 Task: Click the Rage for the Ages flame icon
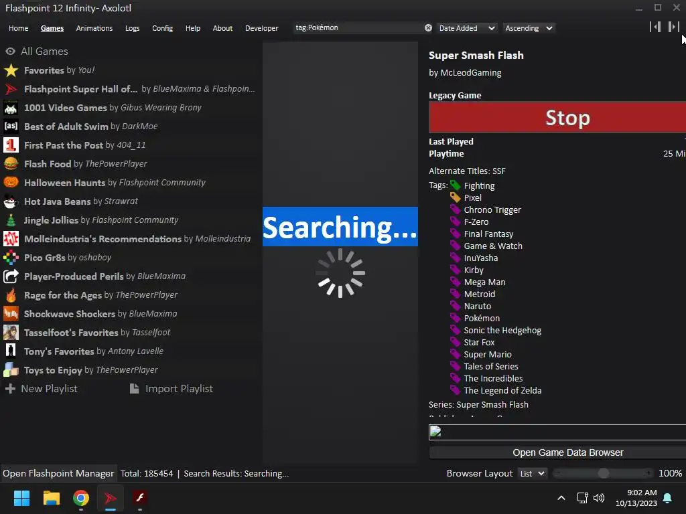[x=11, y=295]
